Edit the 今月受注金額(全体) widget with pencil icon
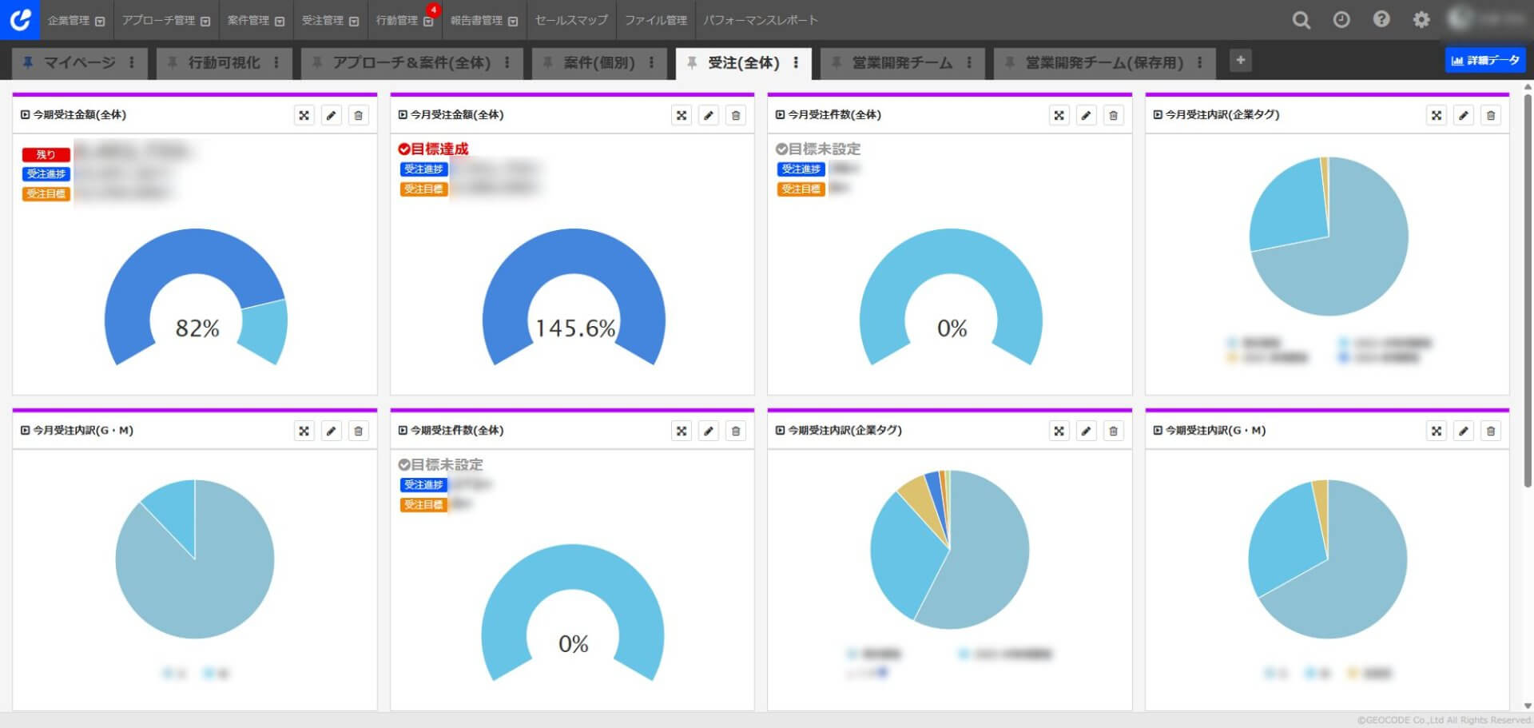The height and width of the screenshot is (728, 1534). (709, 116)
